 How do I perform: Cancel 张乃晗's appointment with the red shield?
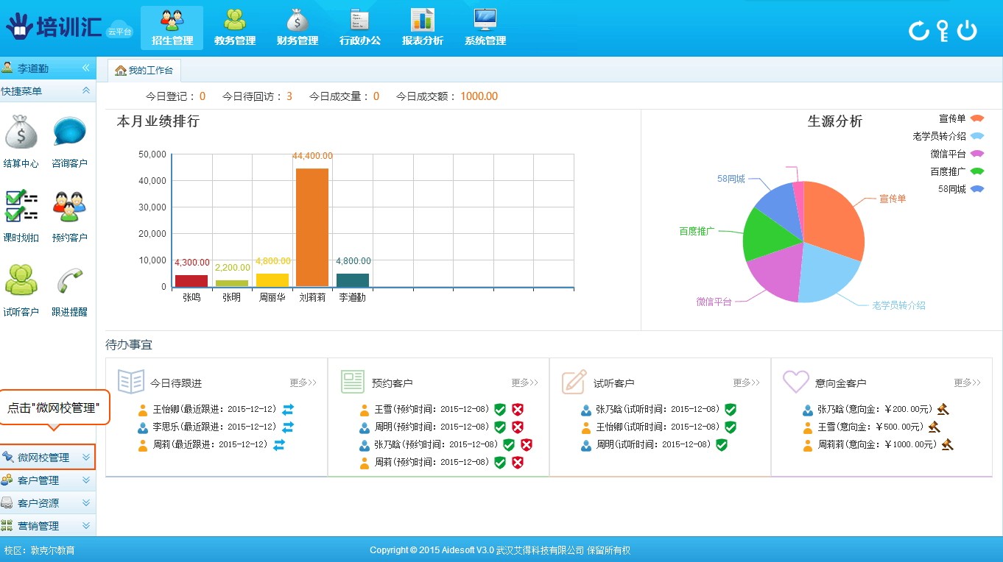[x=527, y=444]
